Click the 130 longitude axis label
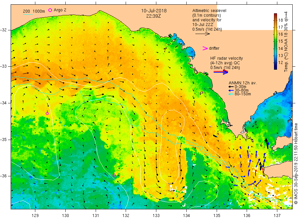The height and width of the screenshot is (220, 300). 65,216
